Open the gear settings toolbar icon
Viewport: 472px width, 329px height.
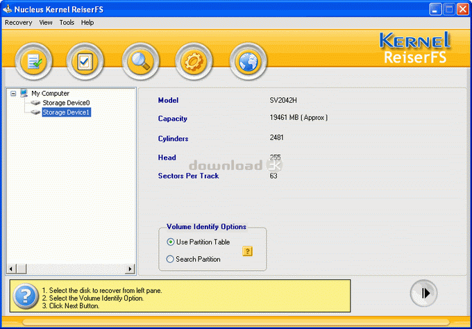click(194, 61)
